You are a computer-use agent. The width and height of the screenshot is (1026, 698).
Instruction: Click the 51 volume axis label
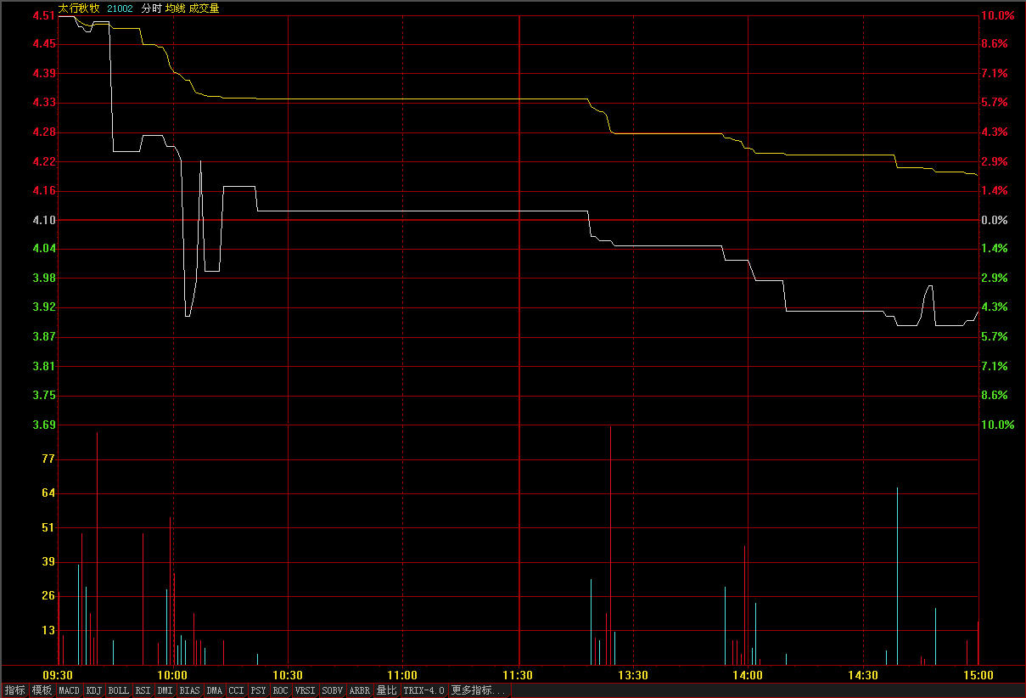pyautogui.click(x=48, y=527)
